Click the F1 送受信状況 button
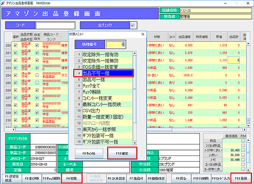The width and height of the screenshot is (254, 184). tap(11, 178)
